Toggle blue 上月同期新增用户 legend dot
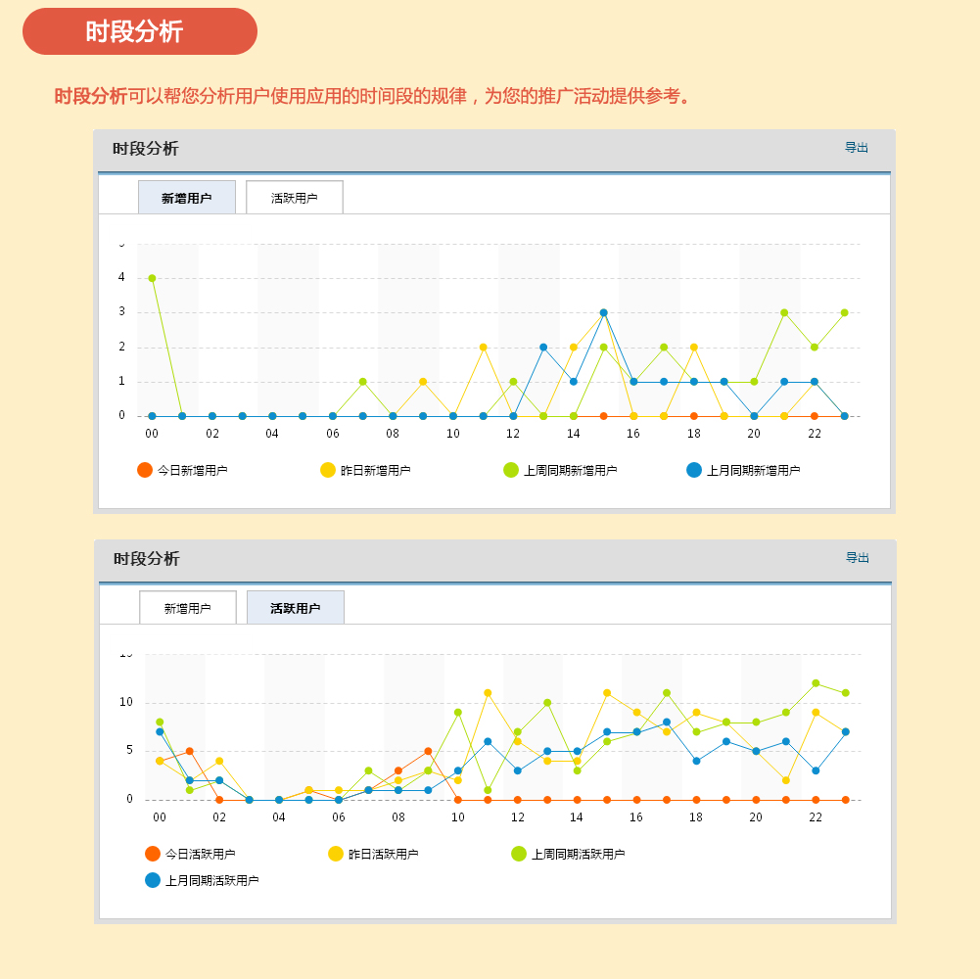This screenshot has height=979, width=980. (694, 470)
